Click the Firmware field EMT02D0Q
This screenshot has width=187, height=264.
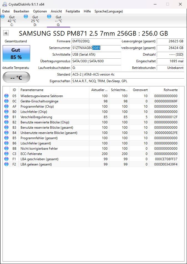(x=96, y=41)
